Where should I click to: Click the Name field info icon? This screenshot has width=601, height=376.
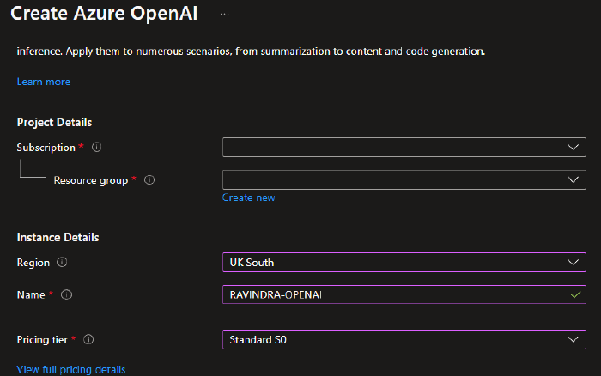point(67,295)
